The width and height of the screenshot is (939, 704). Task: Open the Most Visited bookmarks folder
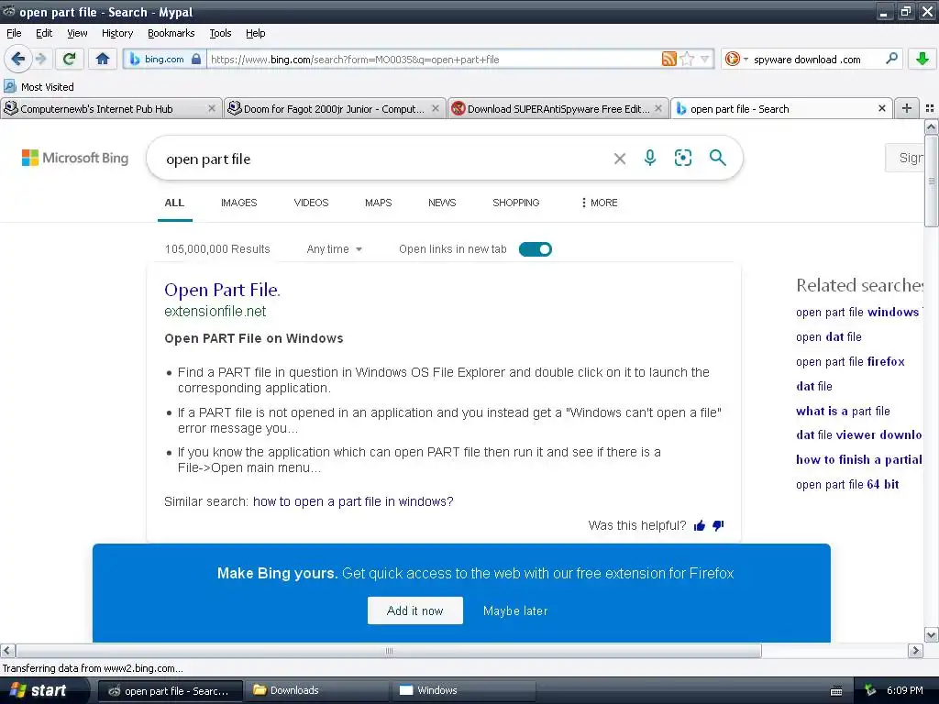[39, 87]
